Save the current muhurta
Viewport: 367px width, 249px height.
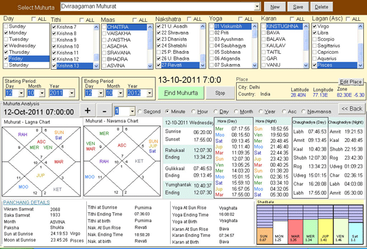(x=298, y=6)
